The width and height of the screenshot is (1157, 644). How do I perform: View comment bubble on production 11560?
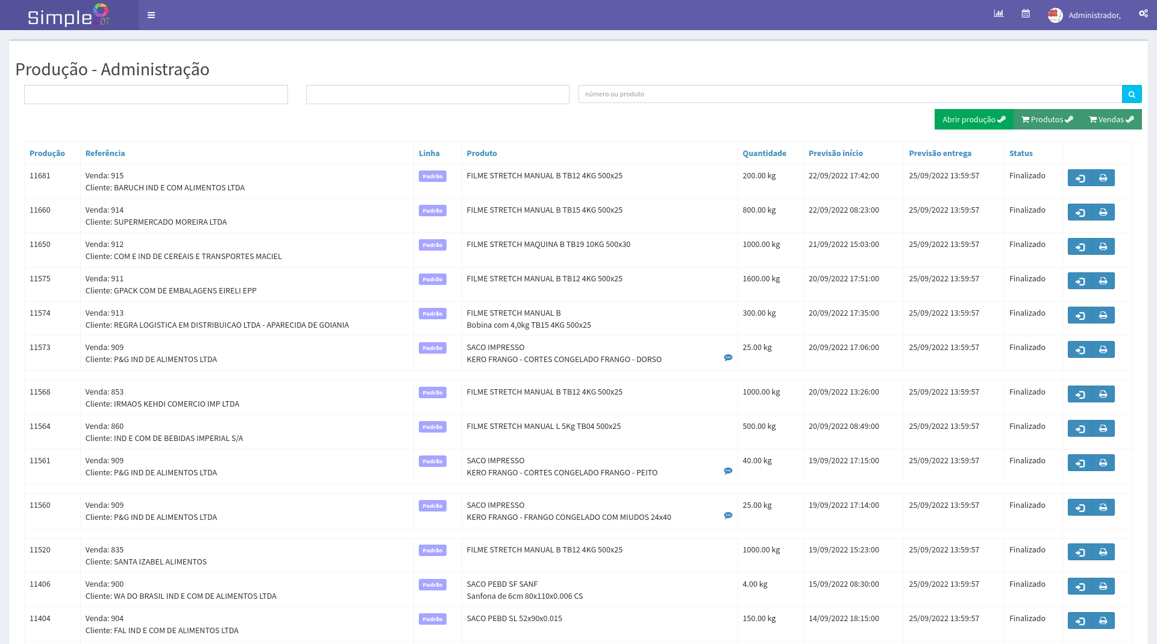[728, 516]
